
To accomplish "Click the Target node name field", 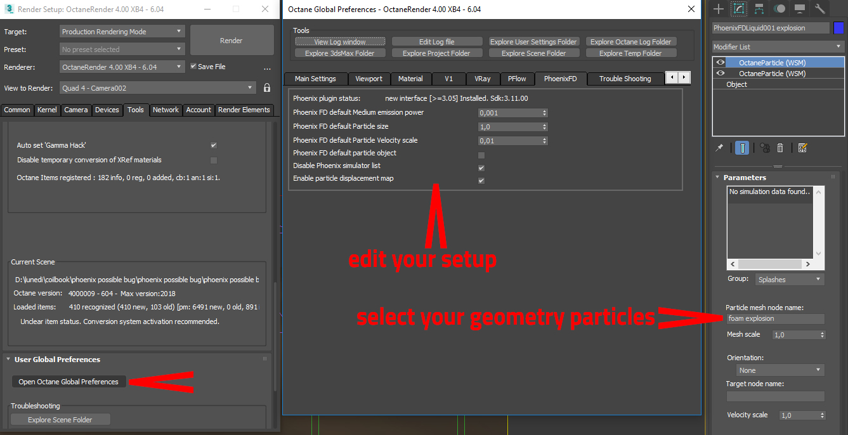I will (775, 396).
